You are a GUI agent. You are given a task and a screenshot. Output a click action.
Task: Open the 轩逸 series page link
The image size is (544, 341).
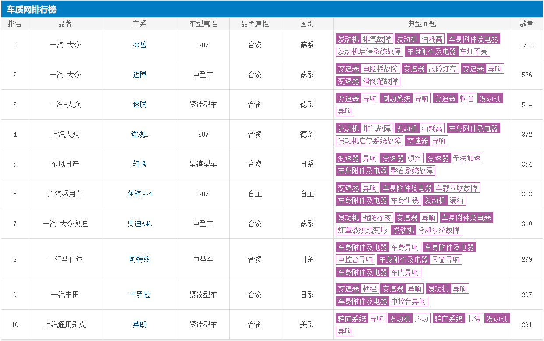coord(139,164)
